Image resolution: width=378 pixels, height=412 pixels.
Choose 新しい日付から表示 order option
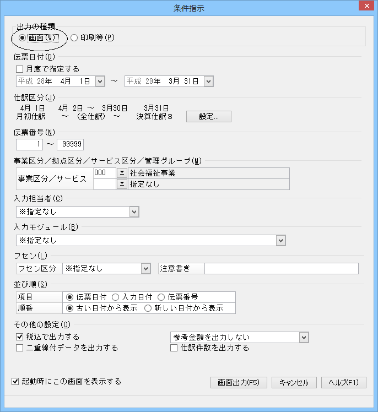pos(148,308)
